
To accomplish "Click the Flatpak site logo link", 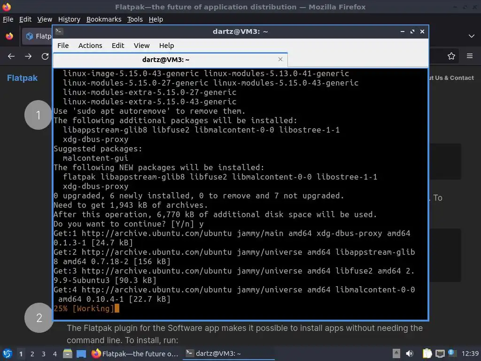I will [x=22, y=78].
